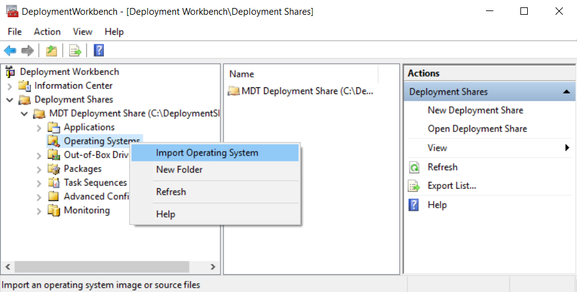Select the Packages tree label

[x=83, y=169]
